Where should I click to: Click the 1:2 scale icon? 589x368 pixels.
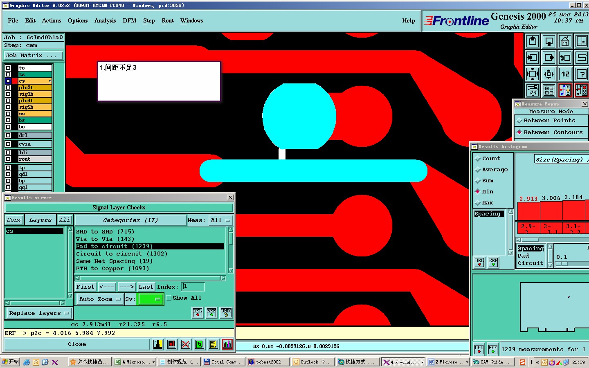tap(565, 74)
